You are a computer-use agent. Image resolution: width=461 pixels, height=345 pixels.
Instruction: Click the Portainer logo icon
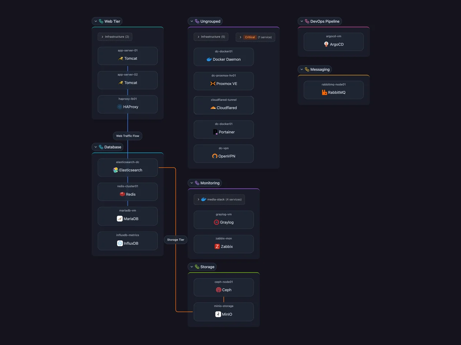click(215, 132)
